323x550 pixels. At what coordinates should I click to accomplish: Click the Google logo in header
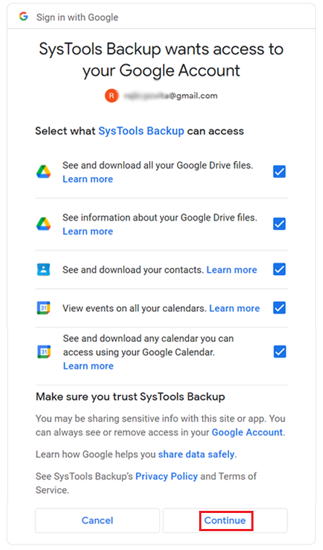pos(23,17)
